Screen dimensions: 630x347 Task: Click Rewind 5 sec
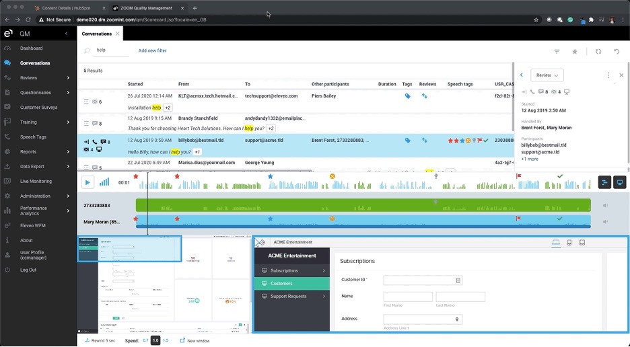point(100,340)
